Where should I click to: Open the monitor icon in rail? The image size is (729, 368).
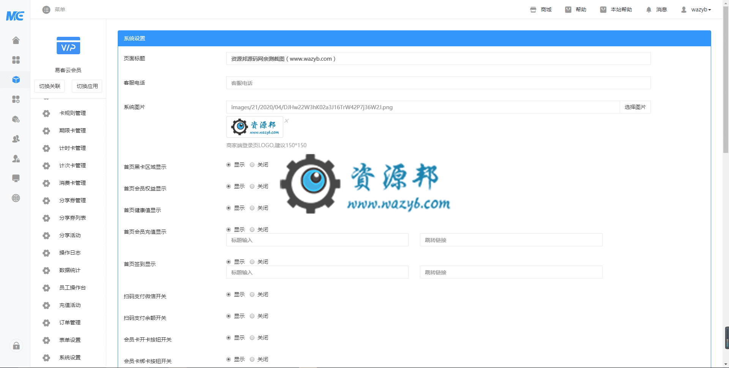click(x=16, y=178)
